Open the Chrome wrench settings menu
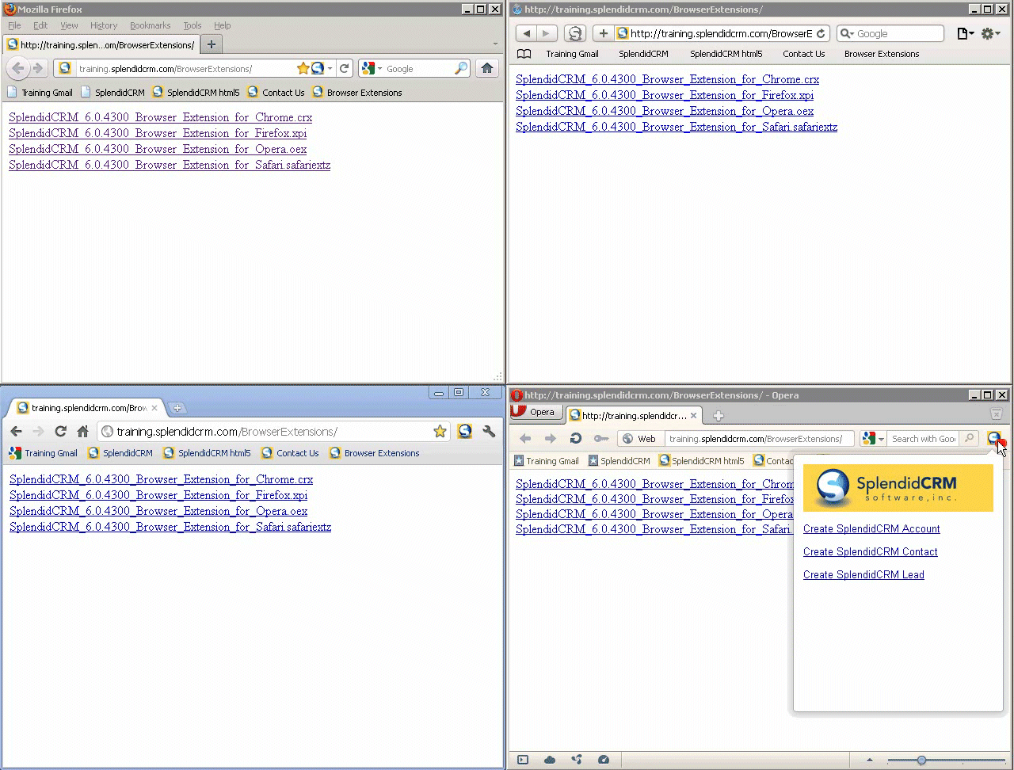The image size is (1014, 770). 489,432
